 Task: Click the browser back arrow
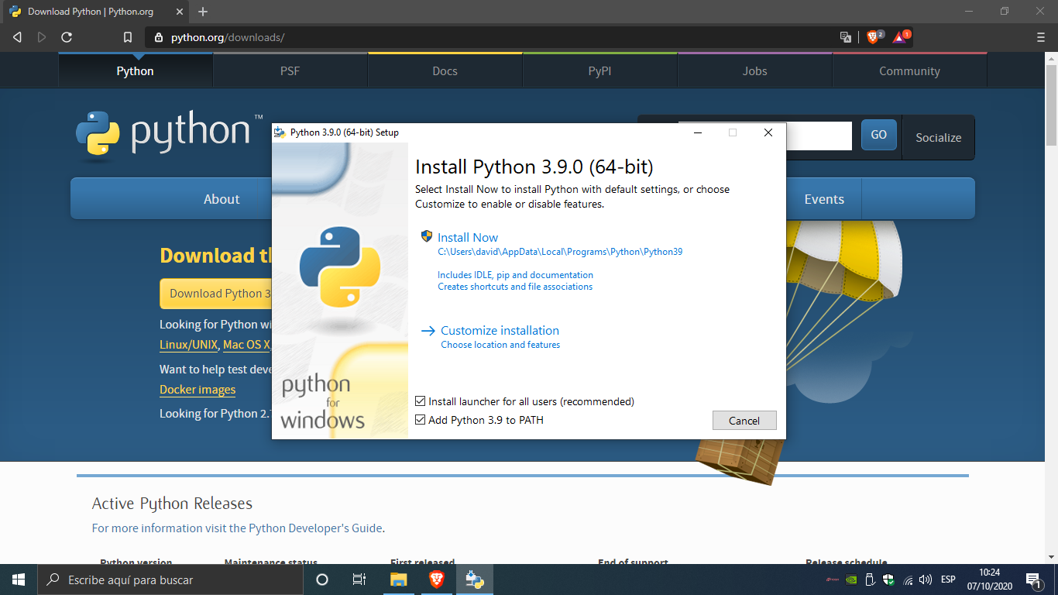17,37
